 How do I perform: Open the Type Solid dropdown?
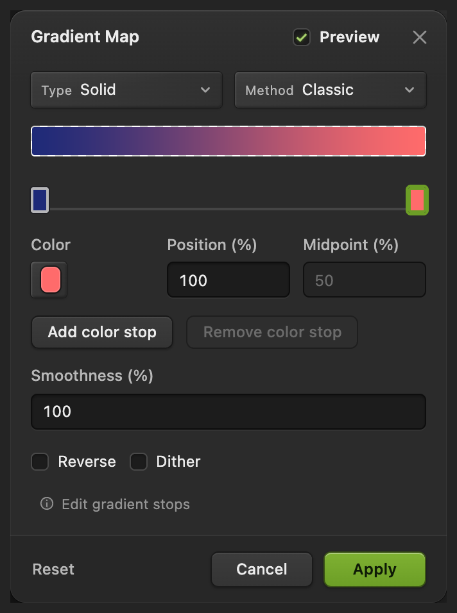pos(126,90)
